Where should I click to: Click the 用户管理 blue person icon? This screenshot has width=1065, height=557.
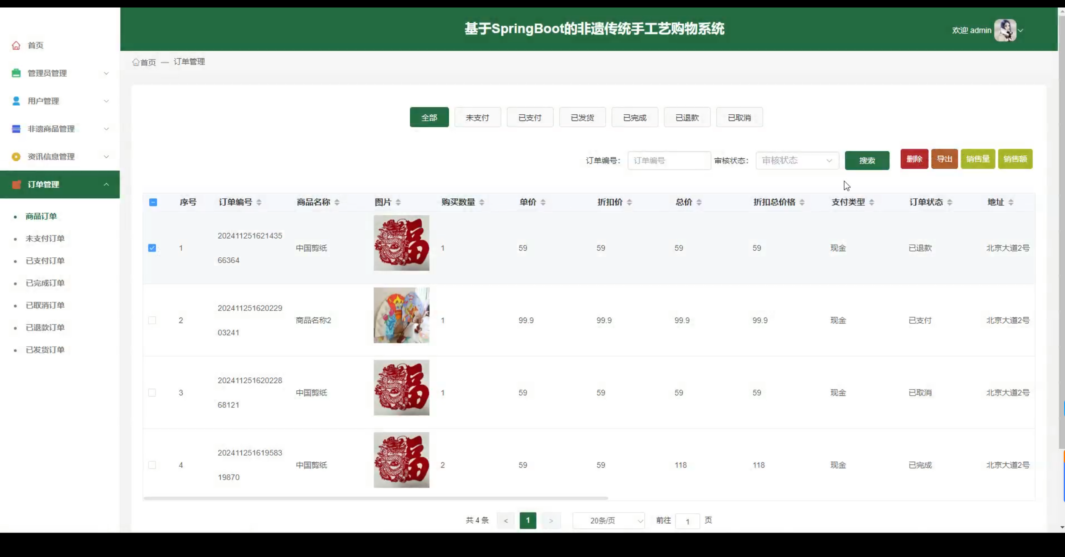coord(16,101)
